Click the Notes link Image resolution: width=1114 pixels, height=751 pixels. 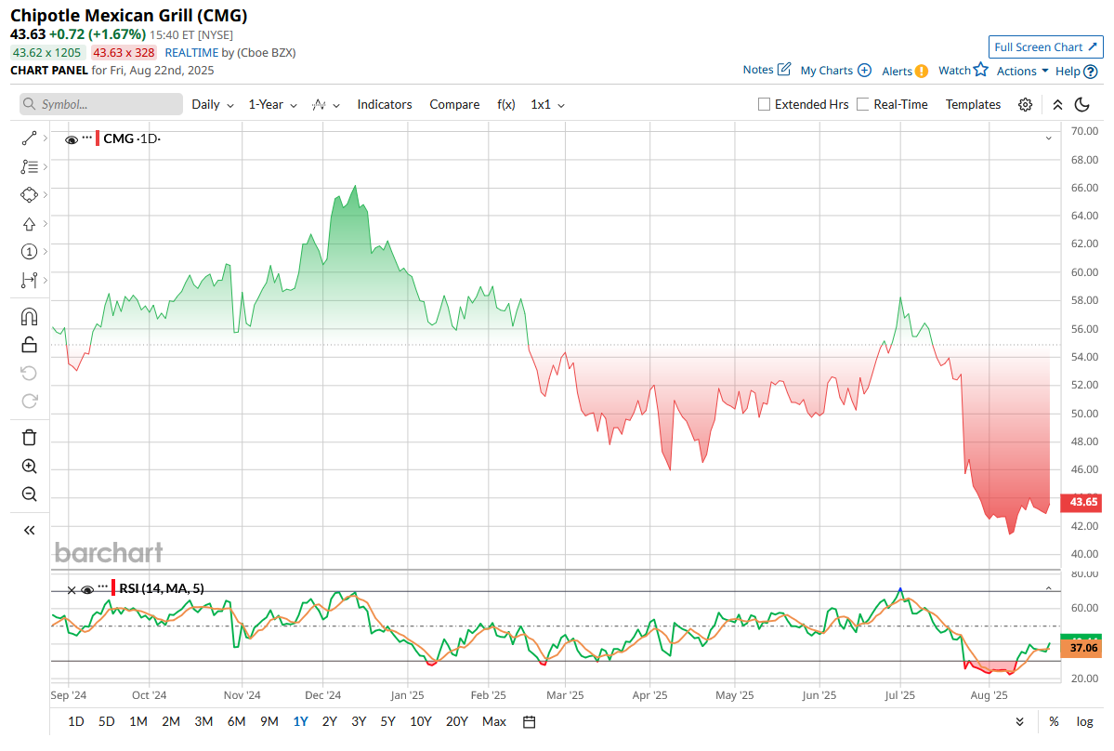click(x=758, y=70)
